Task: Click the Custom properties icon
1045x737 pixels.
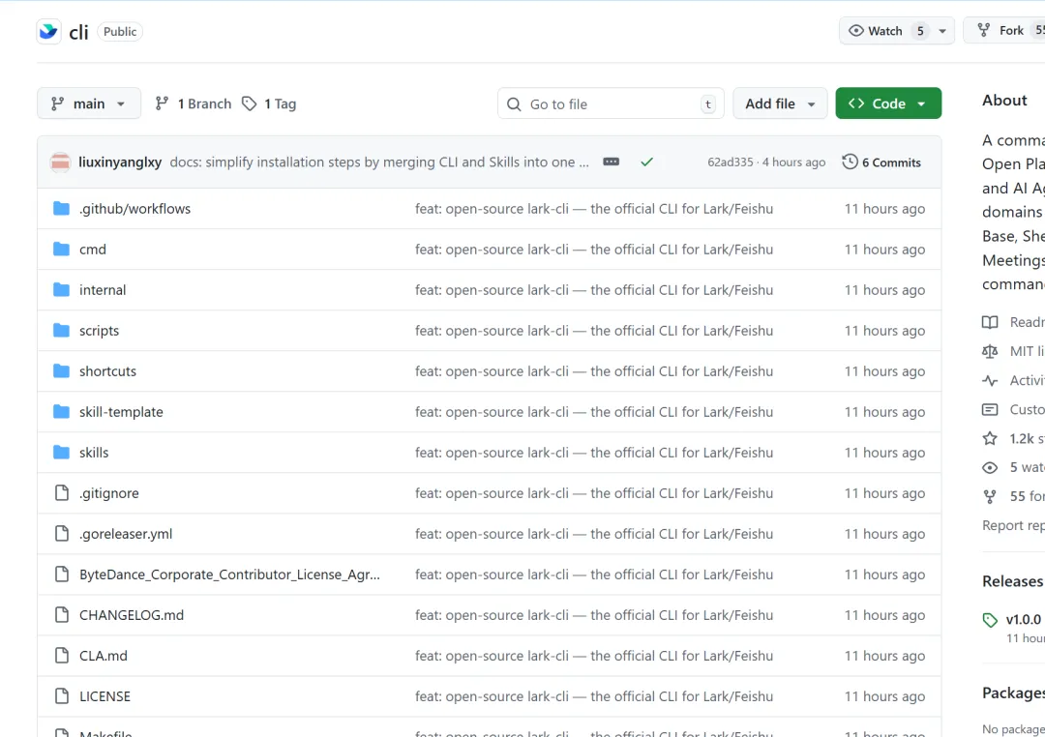Action: tap(990, 410)
